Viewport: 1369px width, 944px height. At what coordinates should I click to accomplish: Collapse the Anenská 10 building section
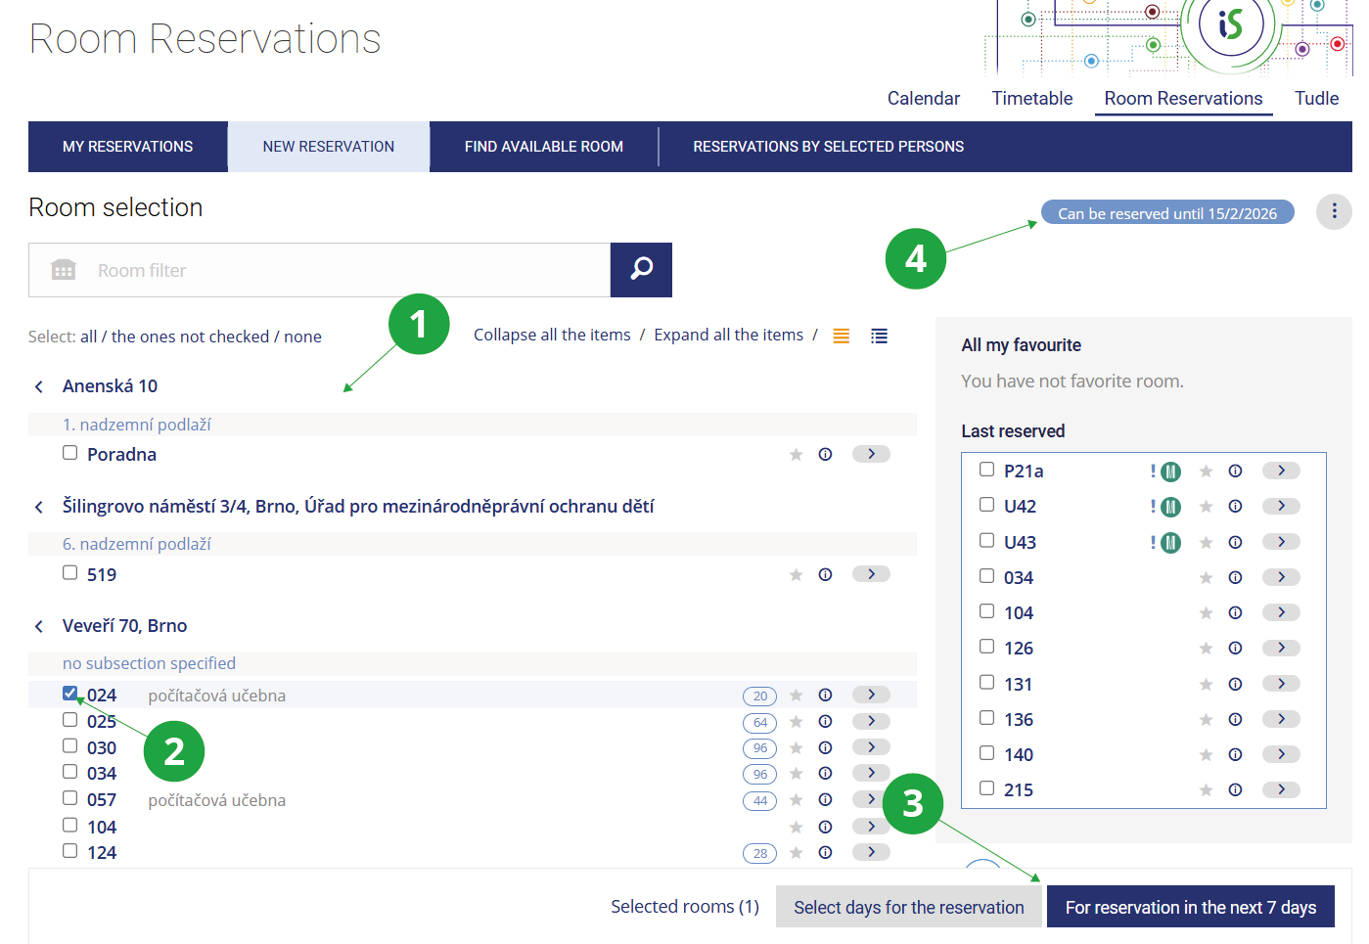(x=39, y=386)
